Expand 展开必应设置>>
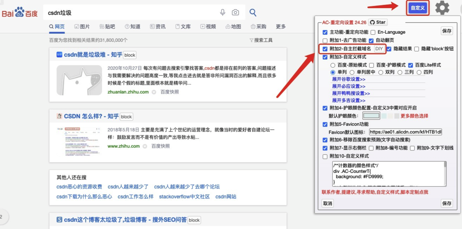Screen dimensions: 462x229 [x=348, y=86]
